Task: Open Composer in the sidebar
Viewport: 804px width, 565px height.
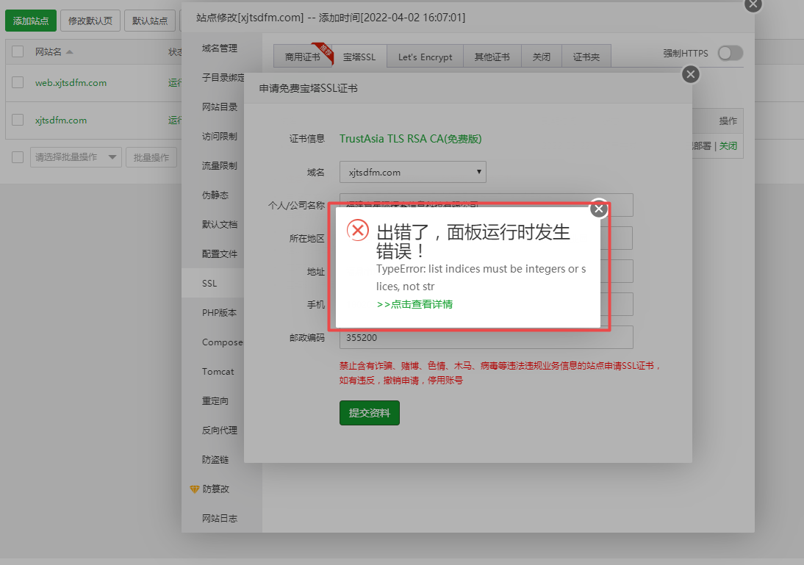Action: tap(223, 342)
